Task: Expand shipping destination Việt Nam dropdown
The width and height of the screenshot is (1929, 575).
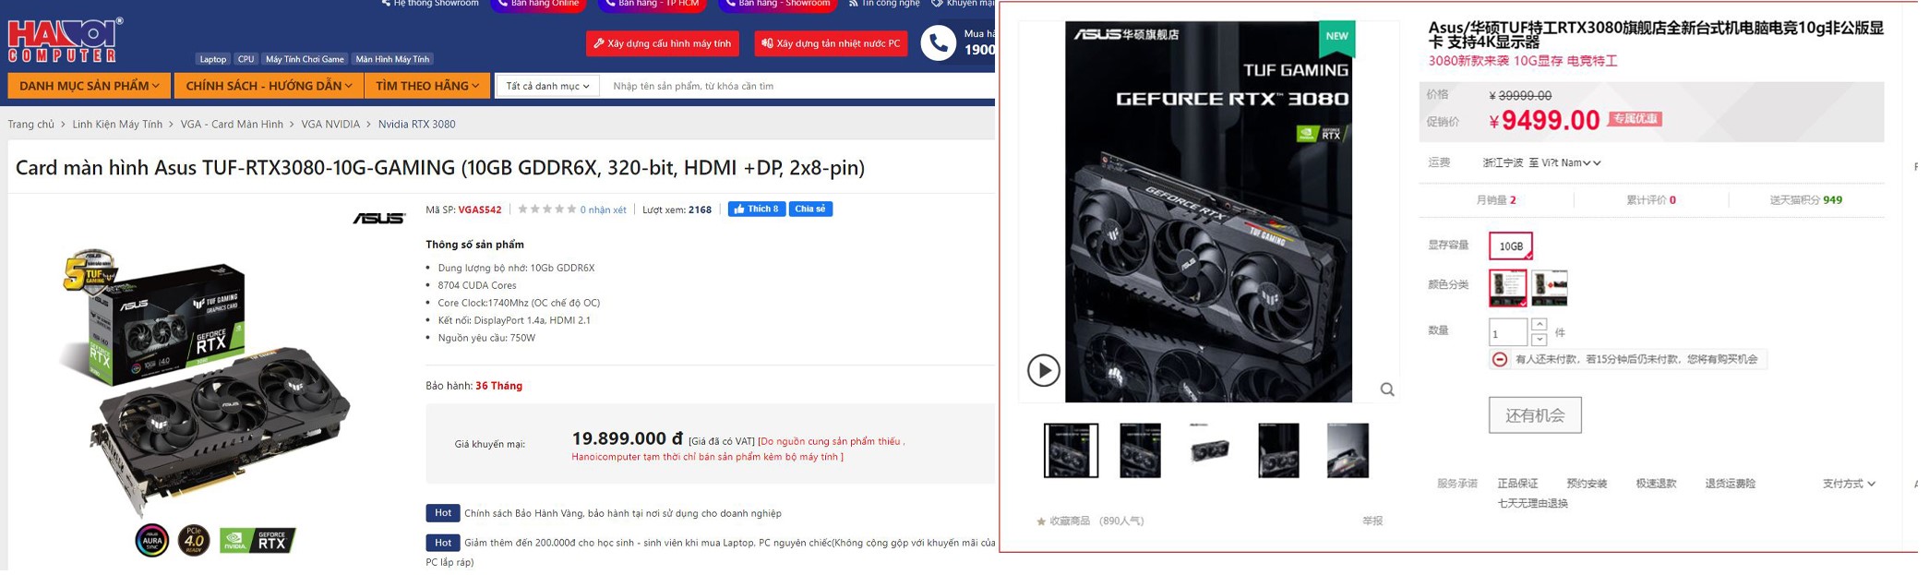Action: click(1573, 164)
